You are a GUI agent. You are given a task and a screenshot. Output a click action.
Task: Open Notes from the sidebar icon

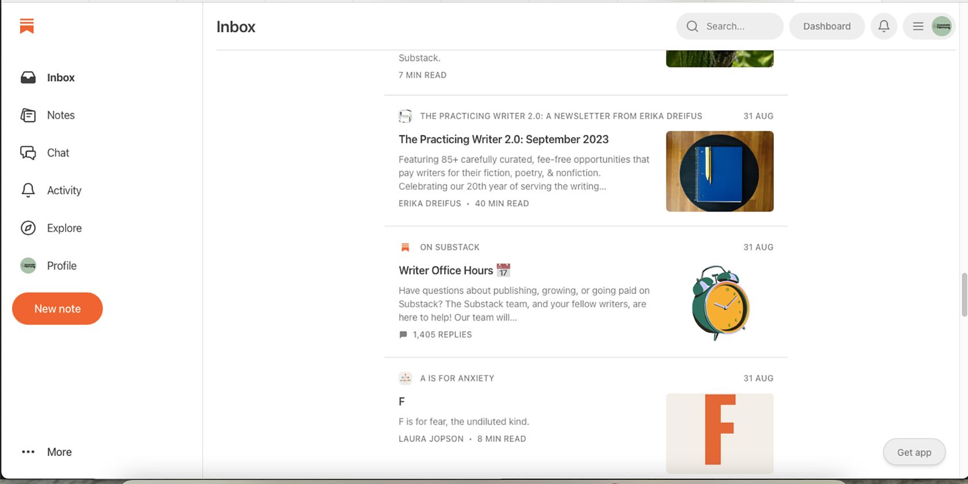(28, 115)
